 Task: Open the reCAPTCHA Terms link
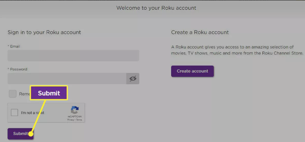(79, 120)
